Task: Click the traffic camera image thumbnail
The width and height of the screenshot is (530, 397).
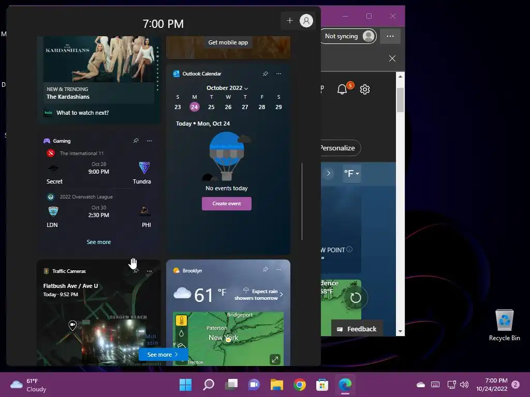Action: [113, 341]
